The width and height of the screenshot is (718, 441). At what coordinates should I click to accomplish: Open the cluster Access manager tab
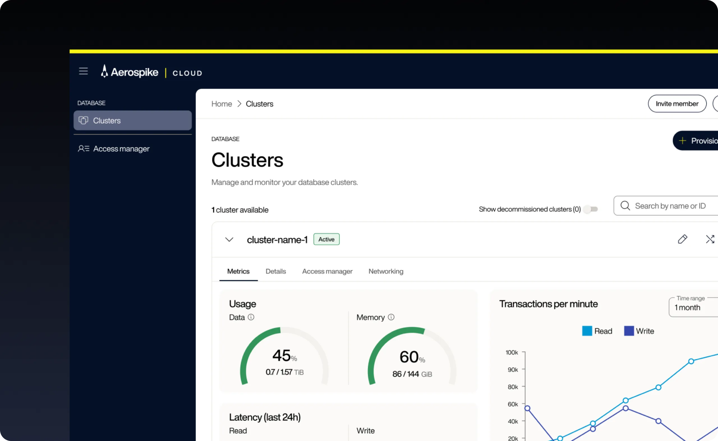pyautogui.click(x=327, y=271)
